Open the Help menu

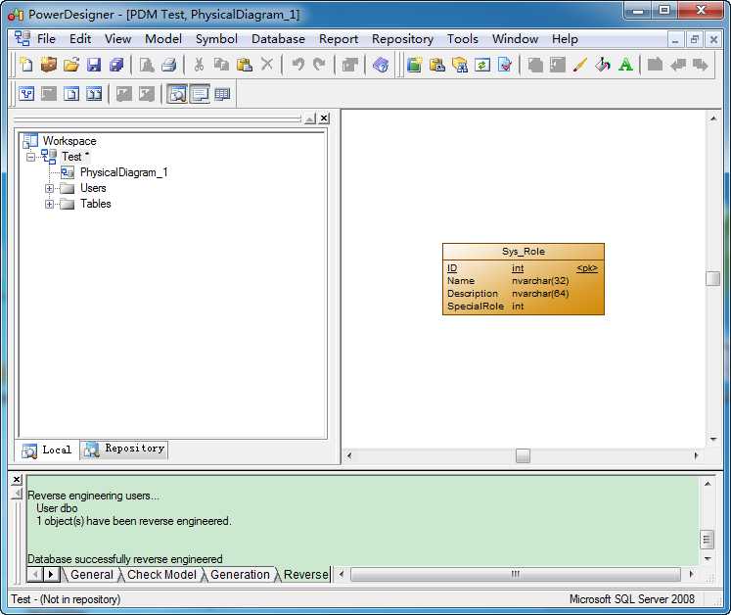point(565,39)
